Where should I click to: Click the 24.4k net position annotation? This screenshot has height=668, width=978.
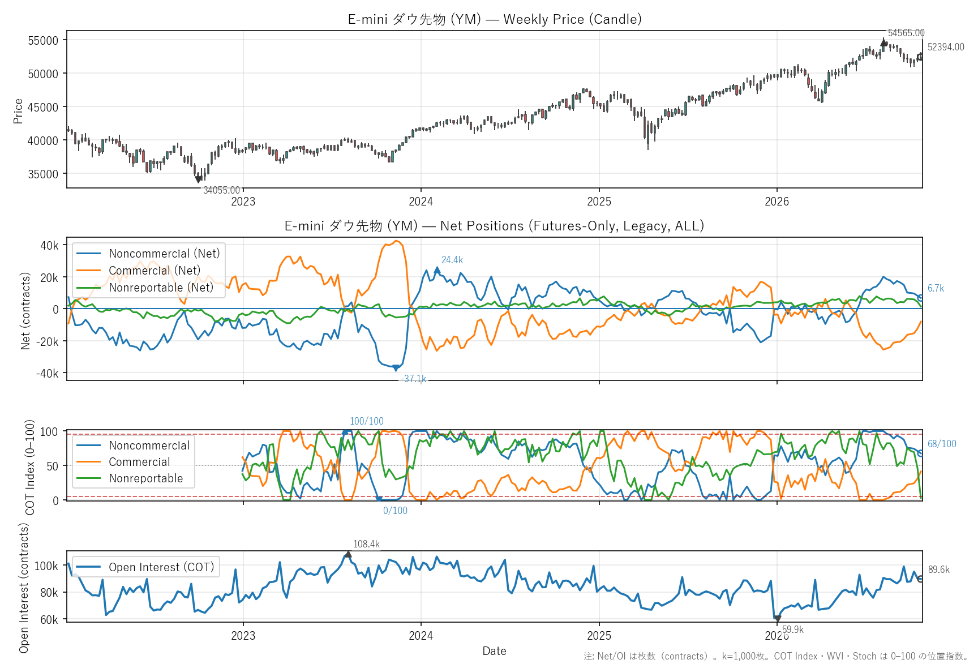(452, 260)
